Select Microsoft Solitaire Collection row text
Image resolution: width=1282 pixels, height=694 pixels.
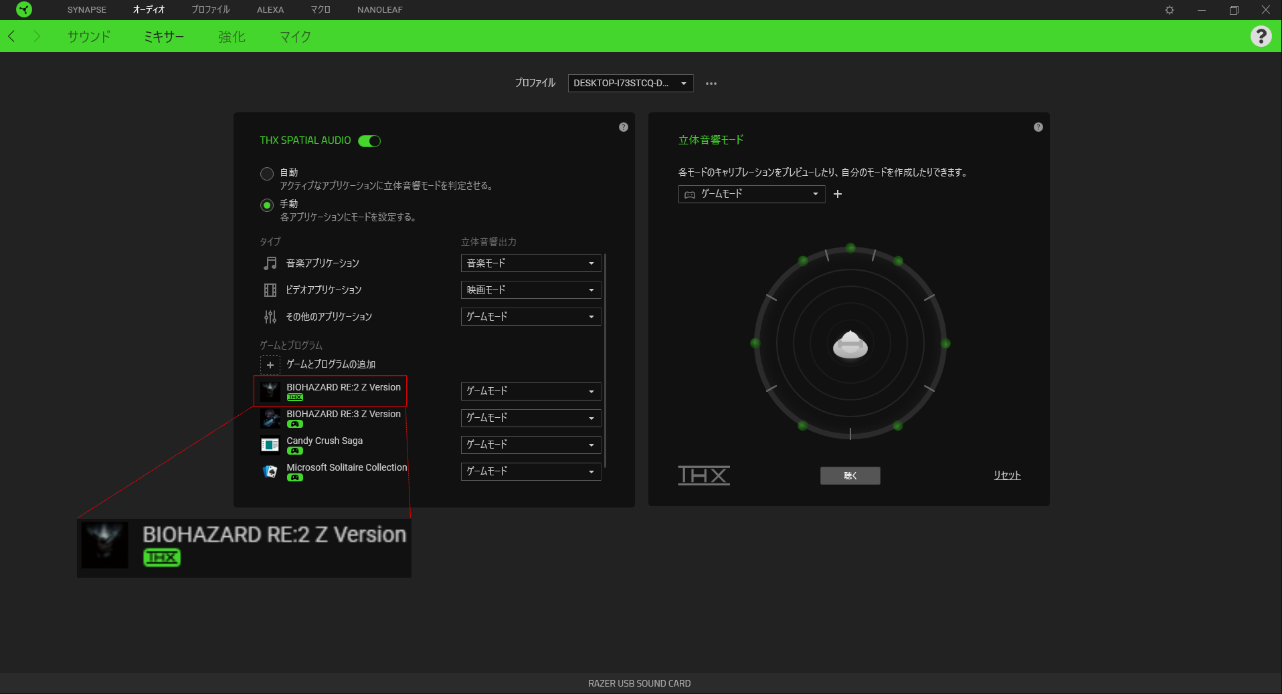[347, 467]
